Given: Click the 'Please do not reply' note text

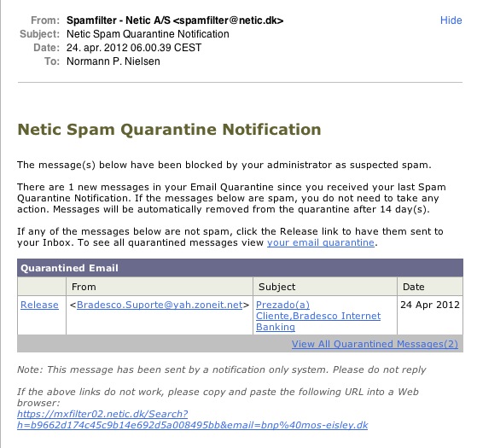Looking at the screenshot, I should (379, 369).
